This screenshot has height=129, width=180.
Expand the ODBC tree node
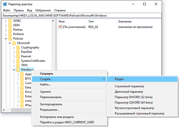pyautogui.click(x=6, y=21)
